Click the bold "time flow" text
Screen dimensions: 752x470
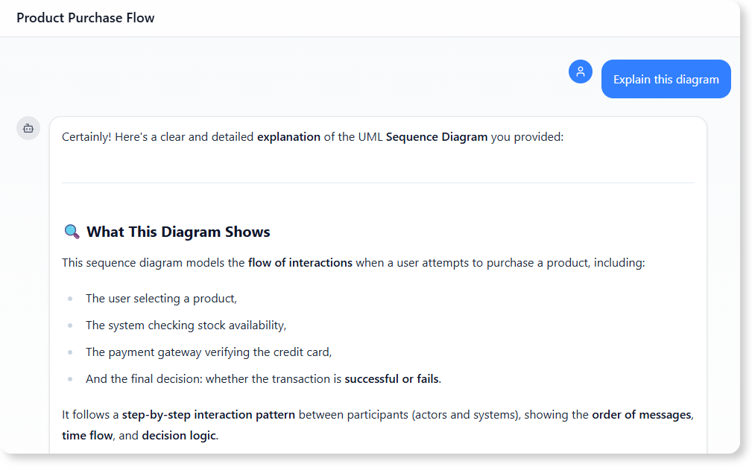[86, 435]
